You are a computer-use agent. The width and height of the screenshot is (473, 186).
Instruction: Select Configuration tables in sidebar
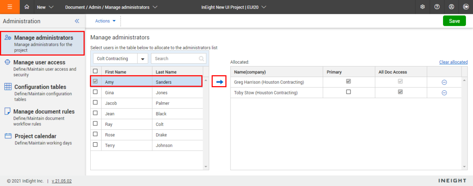pyautogui.click(x=40, y=87)
